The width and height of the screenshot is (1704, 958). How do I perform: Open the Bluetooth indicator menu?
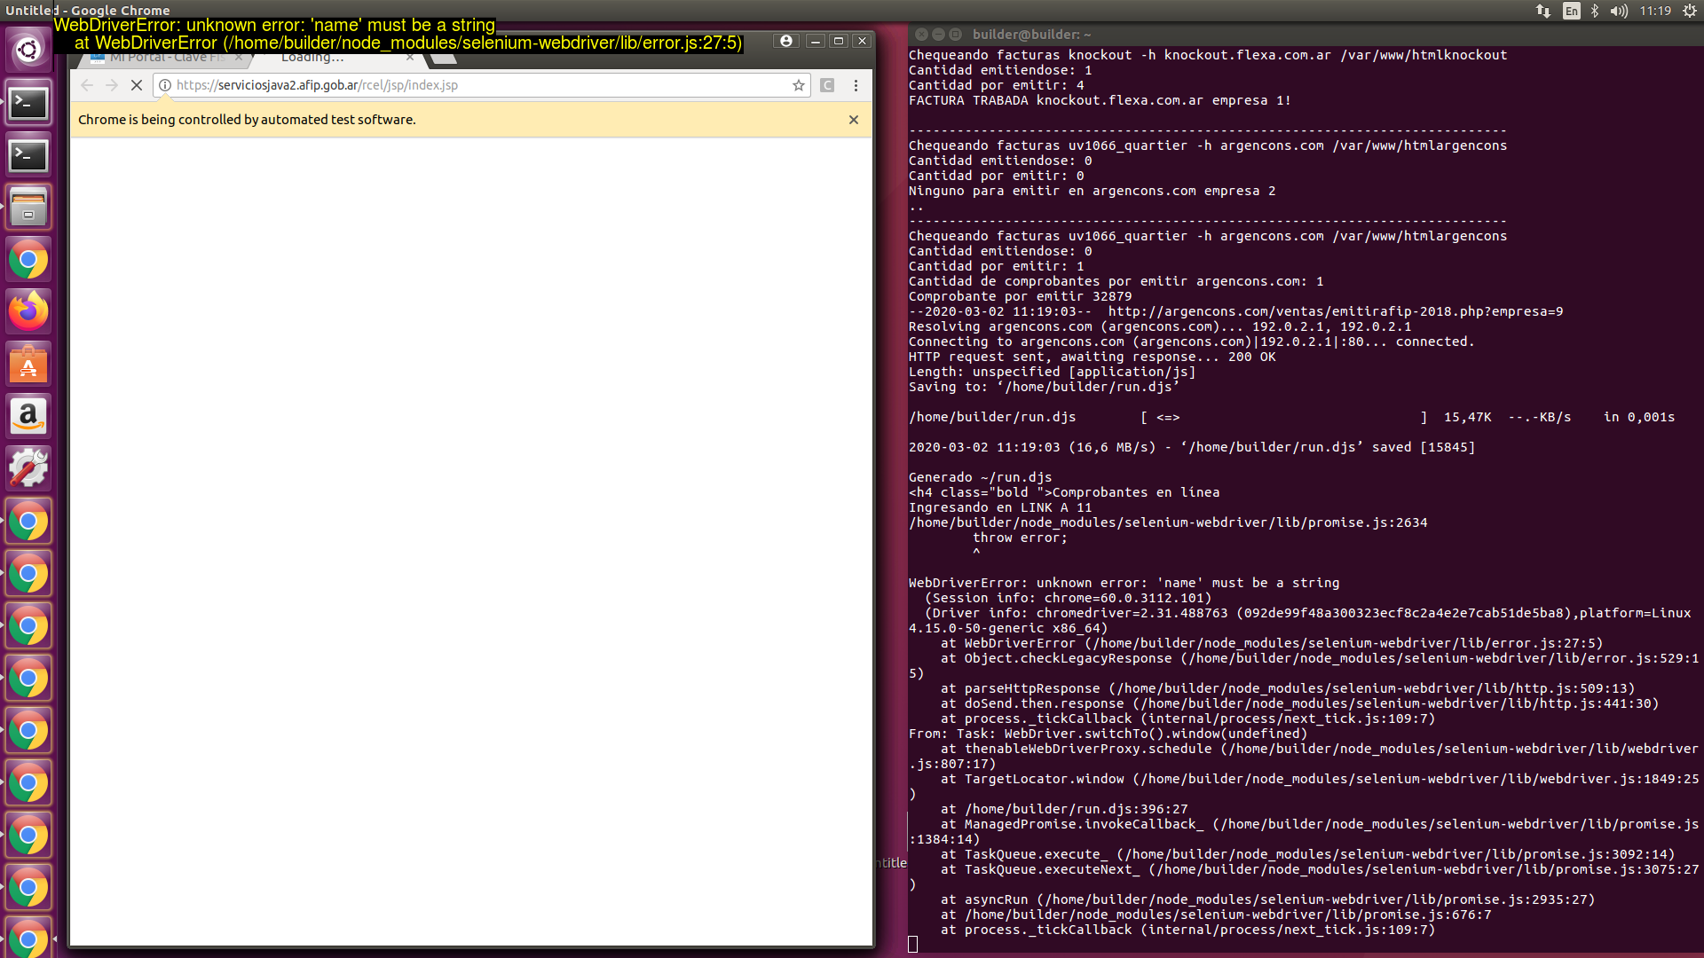1595,11
